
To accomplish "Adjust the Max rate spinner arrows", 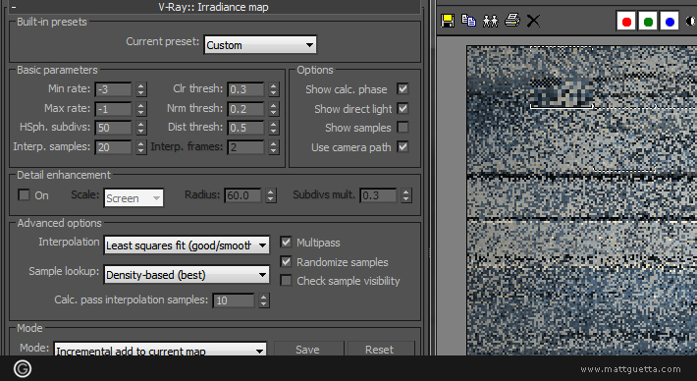I will pyautogui.click(x=141, y=109).
